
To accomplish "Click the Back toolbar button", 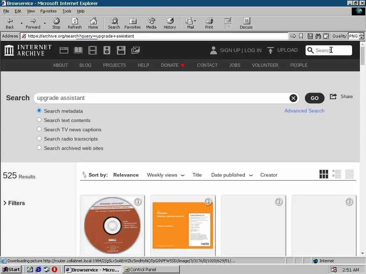I will [x=10, y=23].
